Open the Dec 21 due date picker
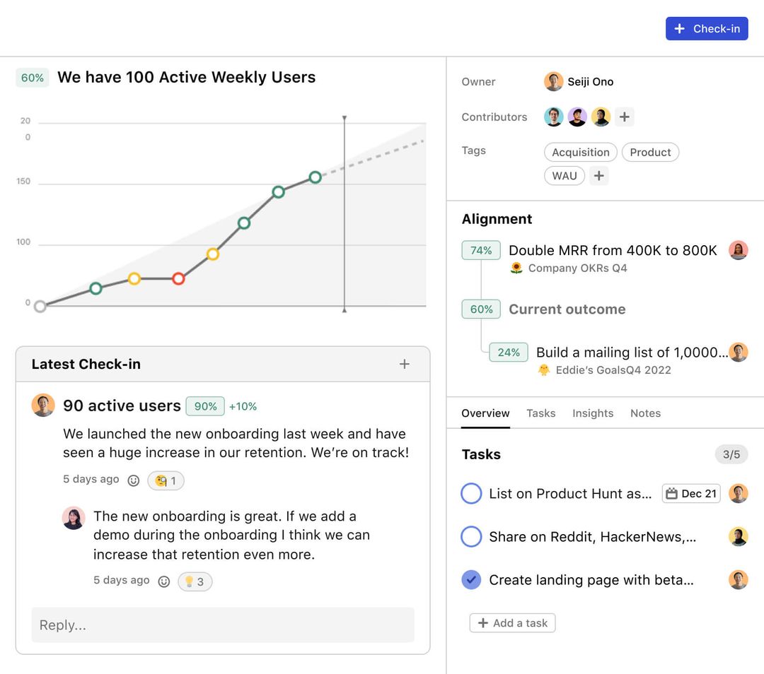Viewport: 764px width, 674px height. tap(690, 493)
